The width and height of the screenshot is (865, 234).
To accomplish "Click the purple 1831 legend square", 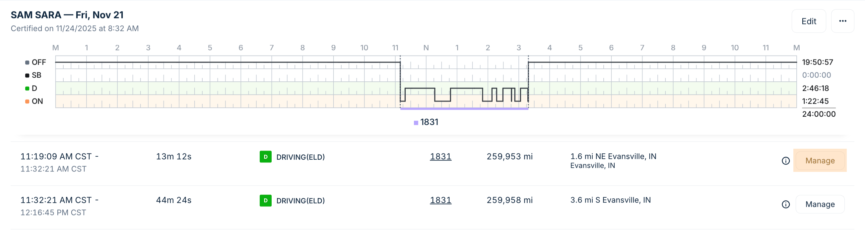I will [416, 123].
